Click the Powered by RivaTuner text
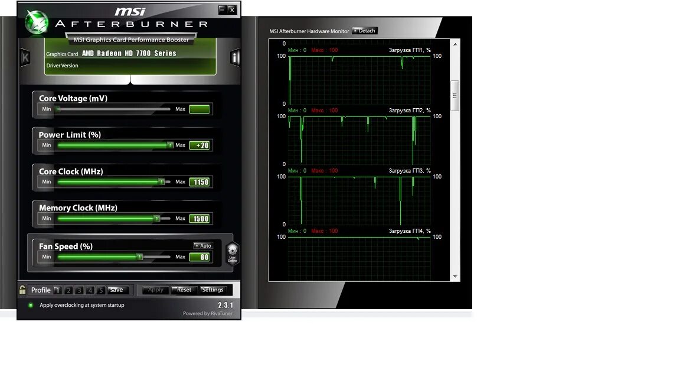 pos(208,313)
